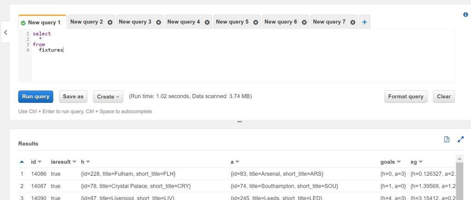This screenshot has height=200, width=471.
Task: Click the Save as button
Action: tap(73, 97)
